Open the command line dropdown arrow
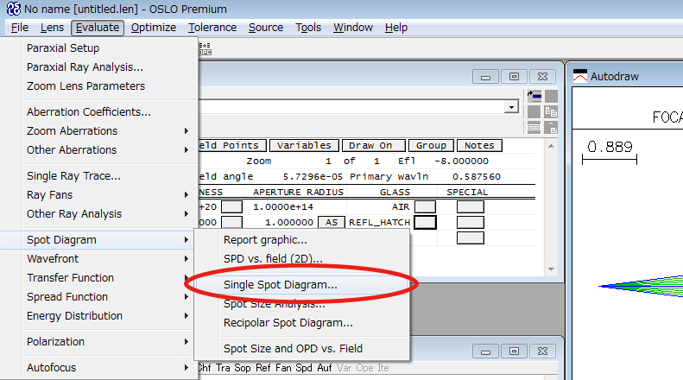The width and height of the screenshot is (683, 380). [513, 107]
